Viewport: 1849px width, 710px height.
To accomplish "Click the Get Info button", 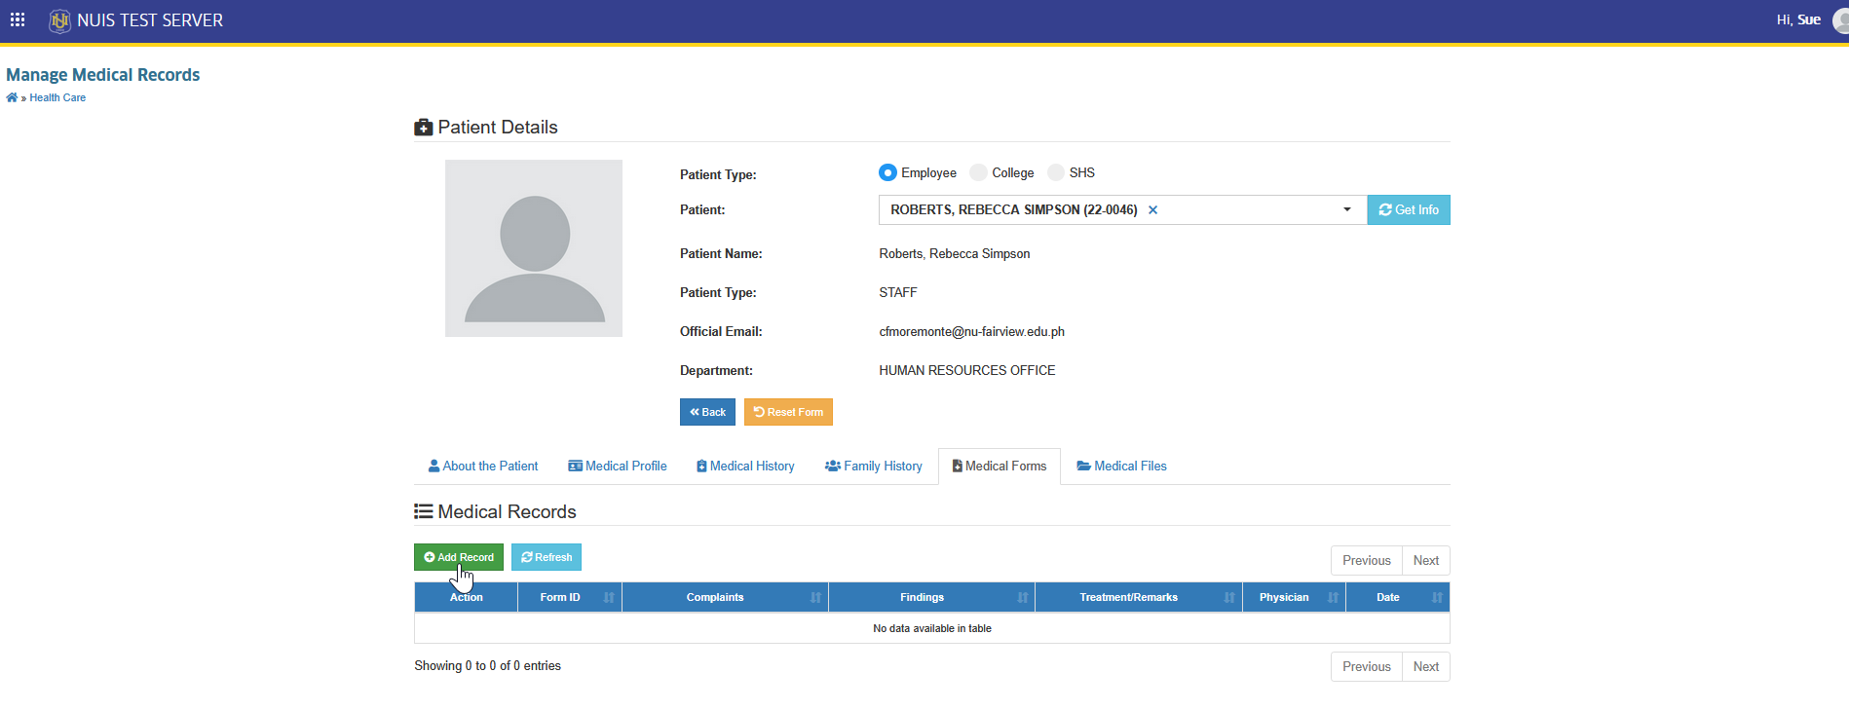I will (1409, 209).
